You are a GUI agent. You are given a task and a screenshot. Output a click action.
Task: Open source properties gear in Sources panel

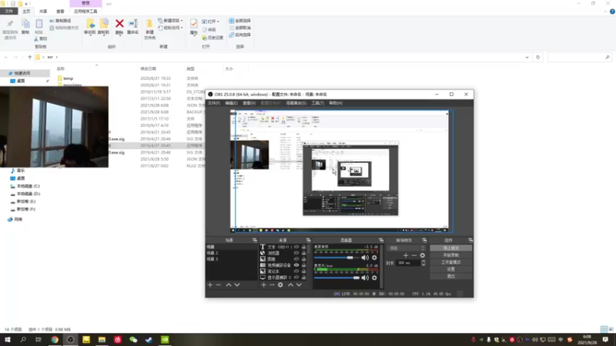tap(280, 284)
